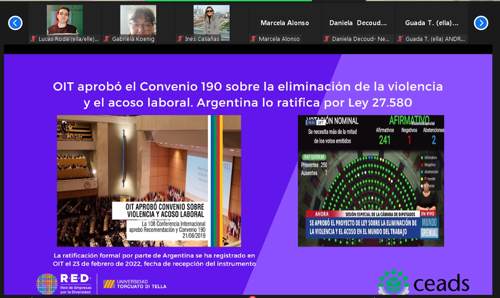500x298 pixels.
Task: Click the slide title about Convenio 190
Action: (x=248, y=94)
